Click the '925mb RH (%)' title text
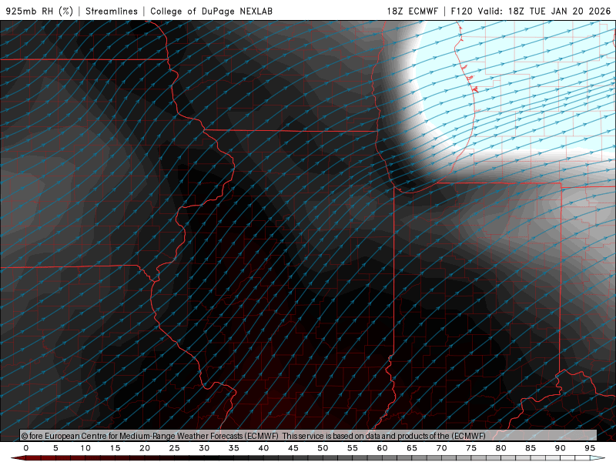 39,11
